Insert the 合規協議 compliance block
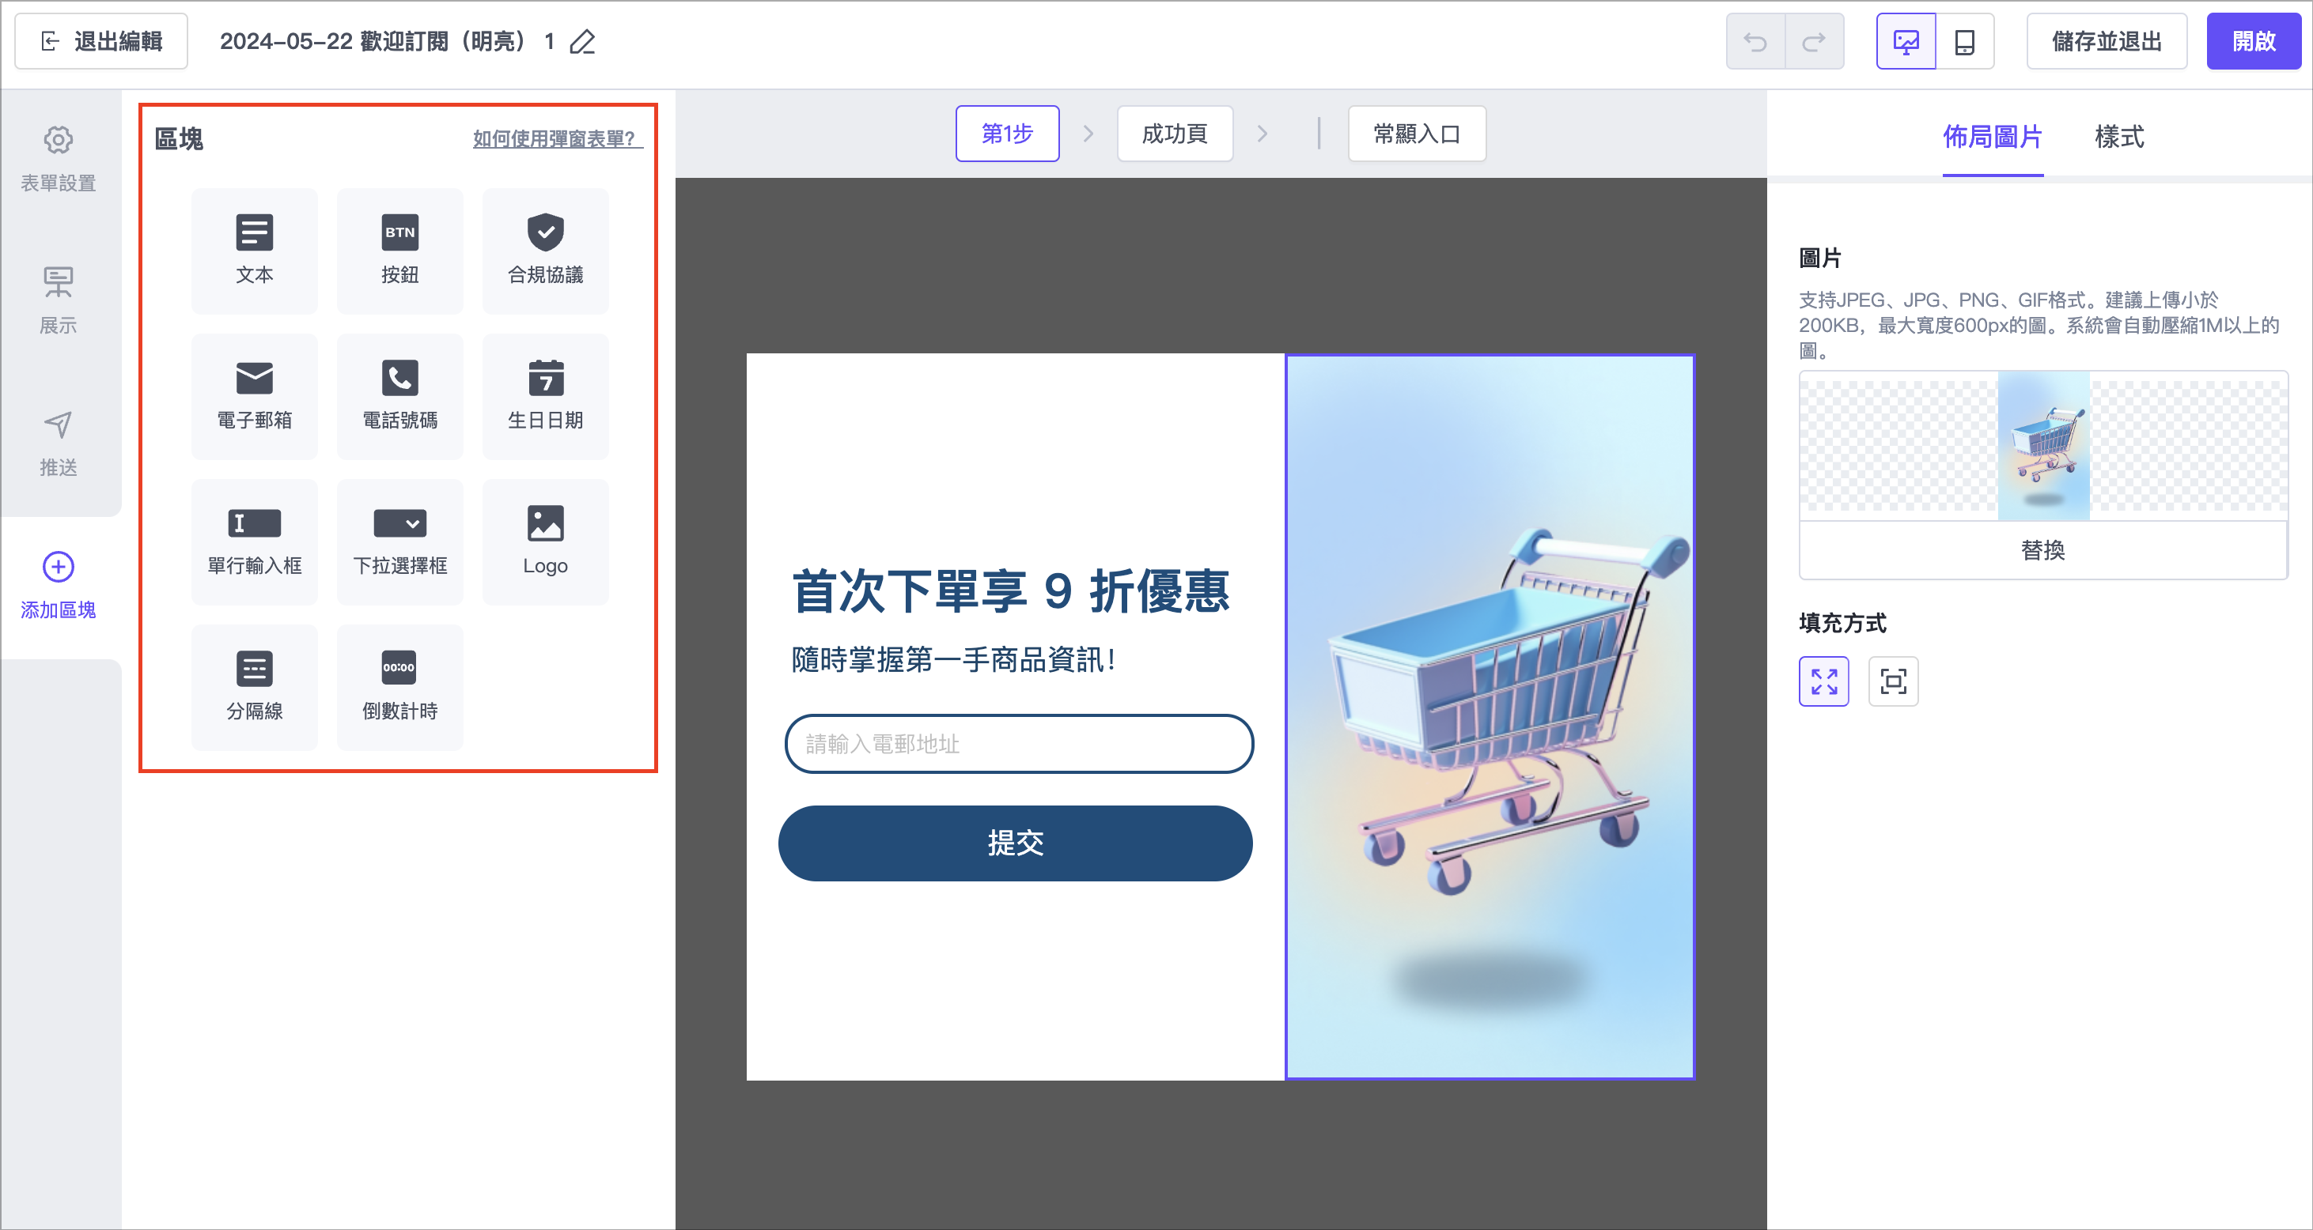The image size is (2313, 1230). (x=545, y=251)
